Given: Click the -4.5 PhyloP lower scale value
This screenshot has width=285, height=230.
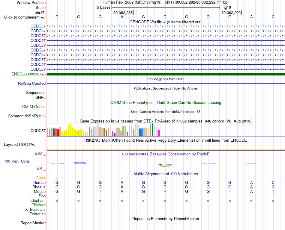Looking at the screenshot, I should (39, 169).
